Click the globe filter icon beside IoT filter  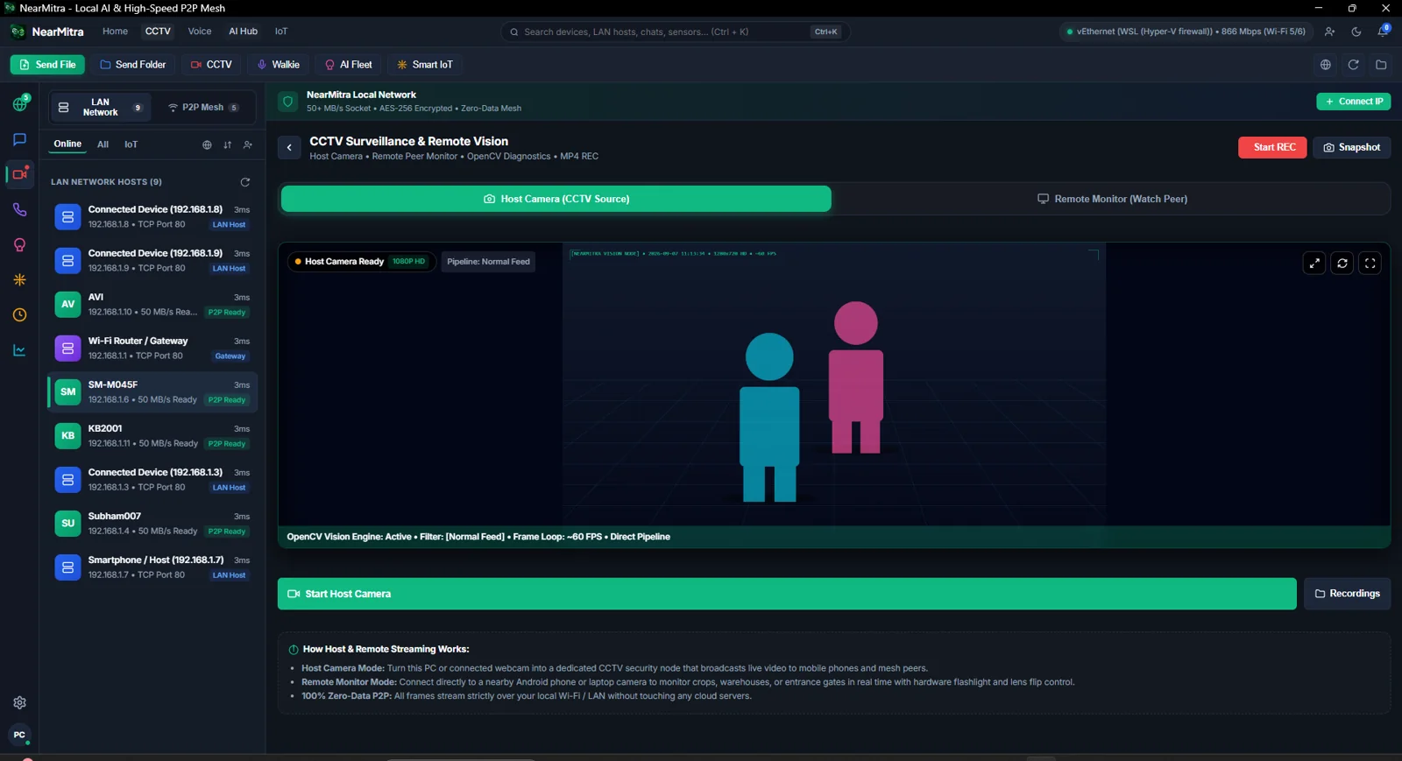click(x=207, y=144)
